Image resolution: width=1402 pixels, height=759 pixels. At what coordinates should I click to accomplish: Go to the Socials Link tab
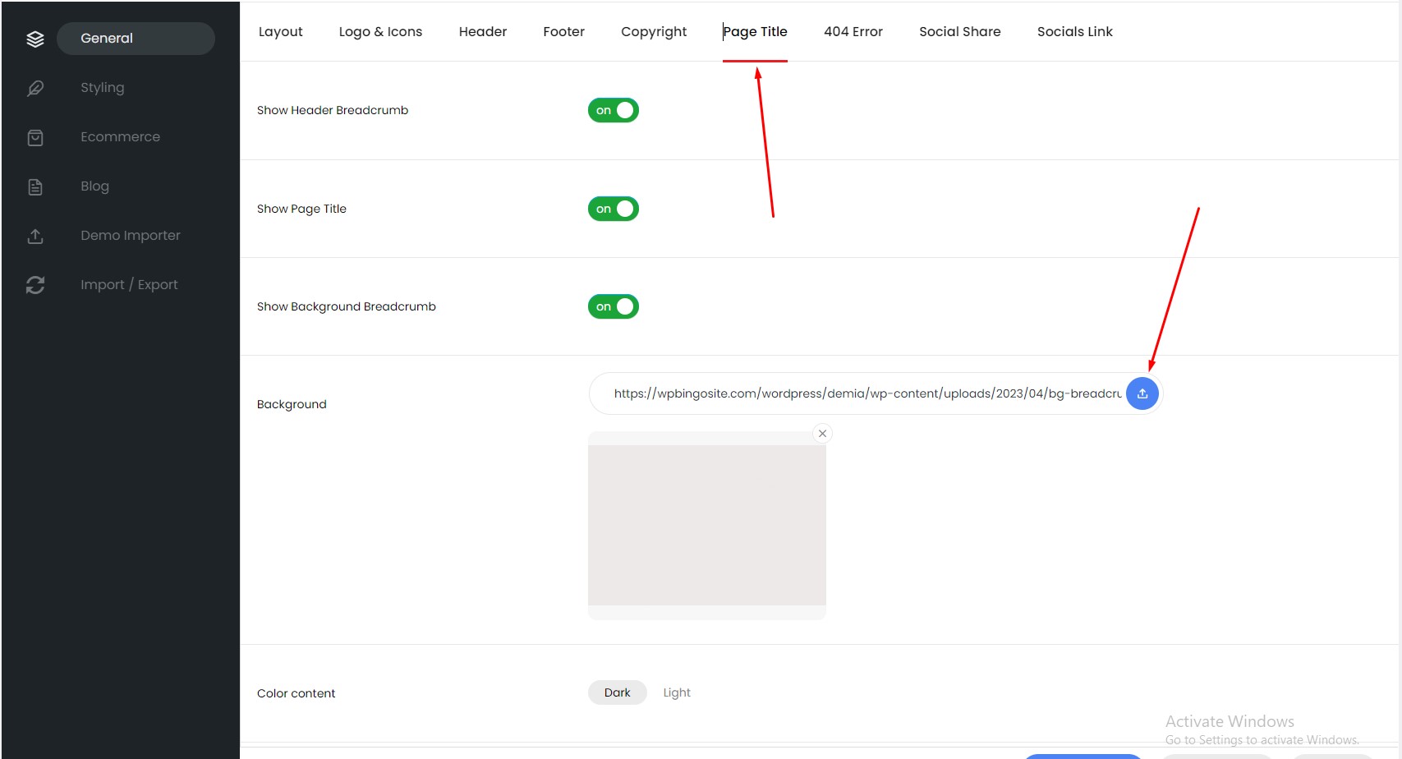[x=1074, y=31]
